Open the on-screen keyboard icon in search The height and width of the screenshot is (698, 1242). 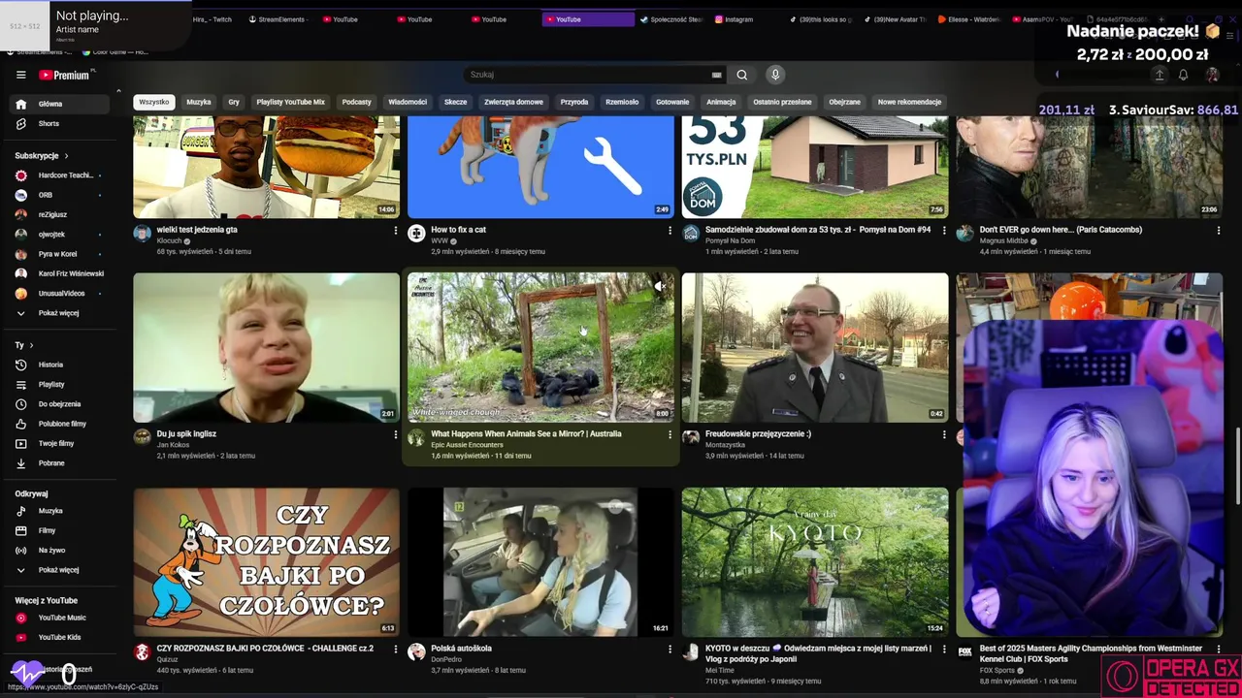(x=717, y=75)
